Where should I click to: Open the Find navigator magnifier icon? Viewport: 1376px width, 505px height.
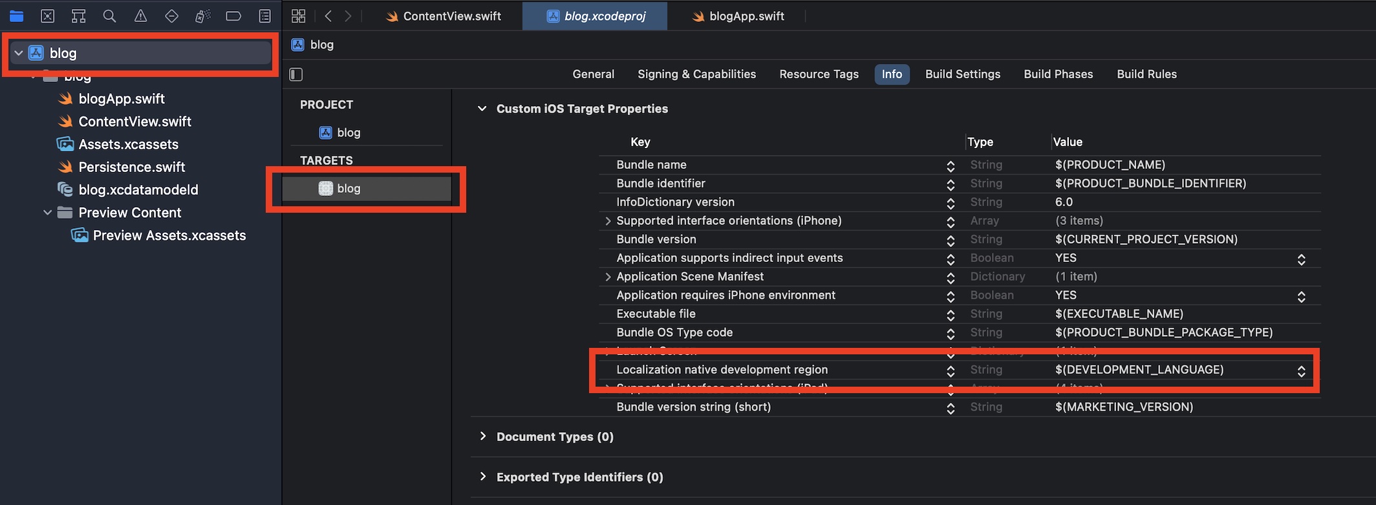(109, 16)
